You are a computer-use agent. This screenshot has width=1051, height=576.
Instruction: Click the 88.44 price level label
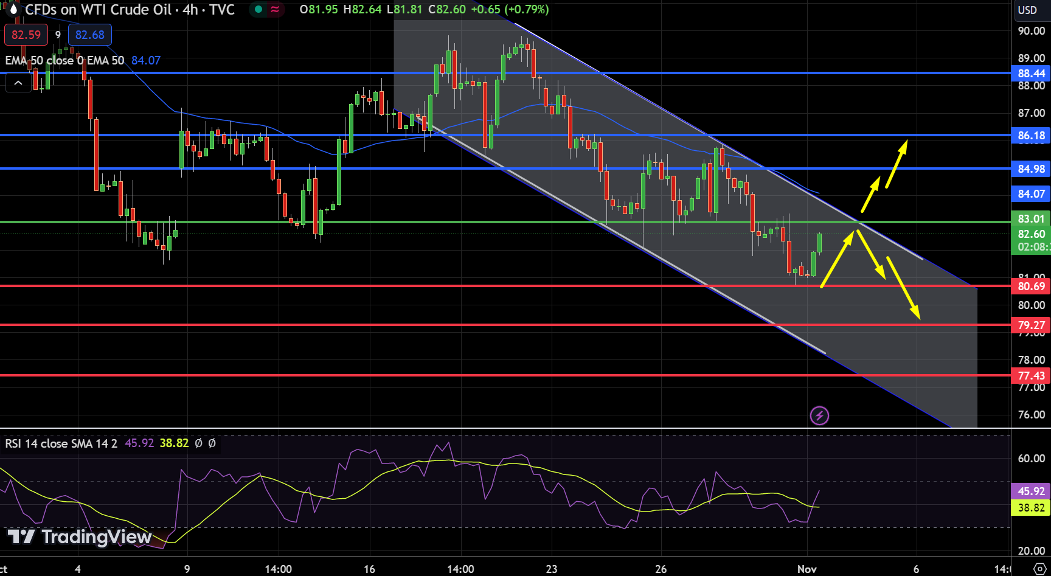1031,74
